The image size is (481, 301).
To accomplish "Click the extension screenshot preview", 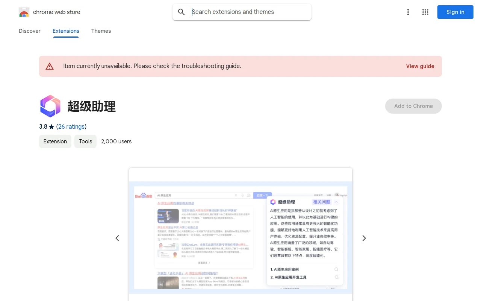I will click(240, 238).
